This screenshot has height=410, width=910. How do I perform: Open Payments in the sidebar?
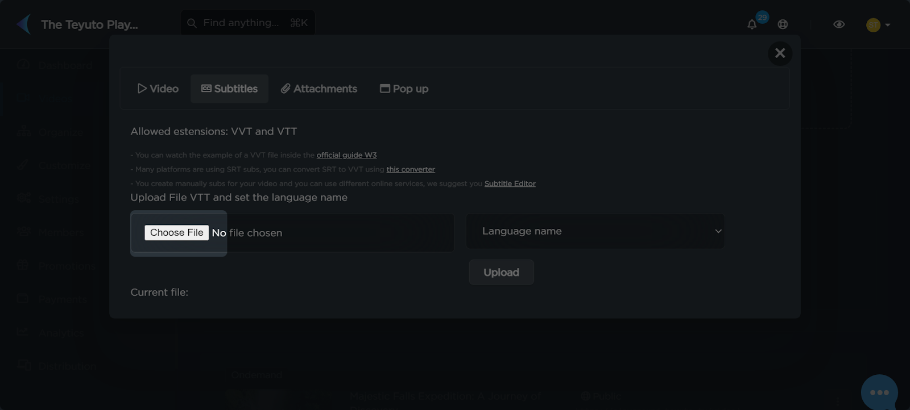click(x=51, y=299)
